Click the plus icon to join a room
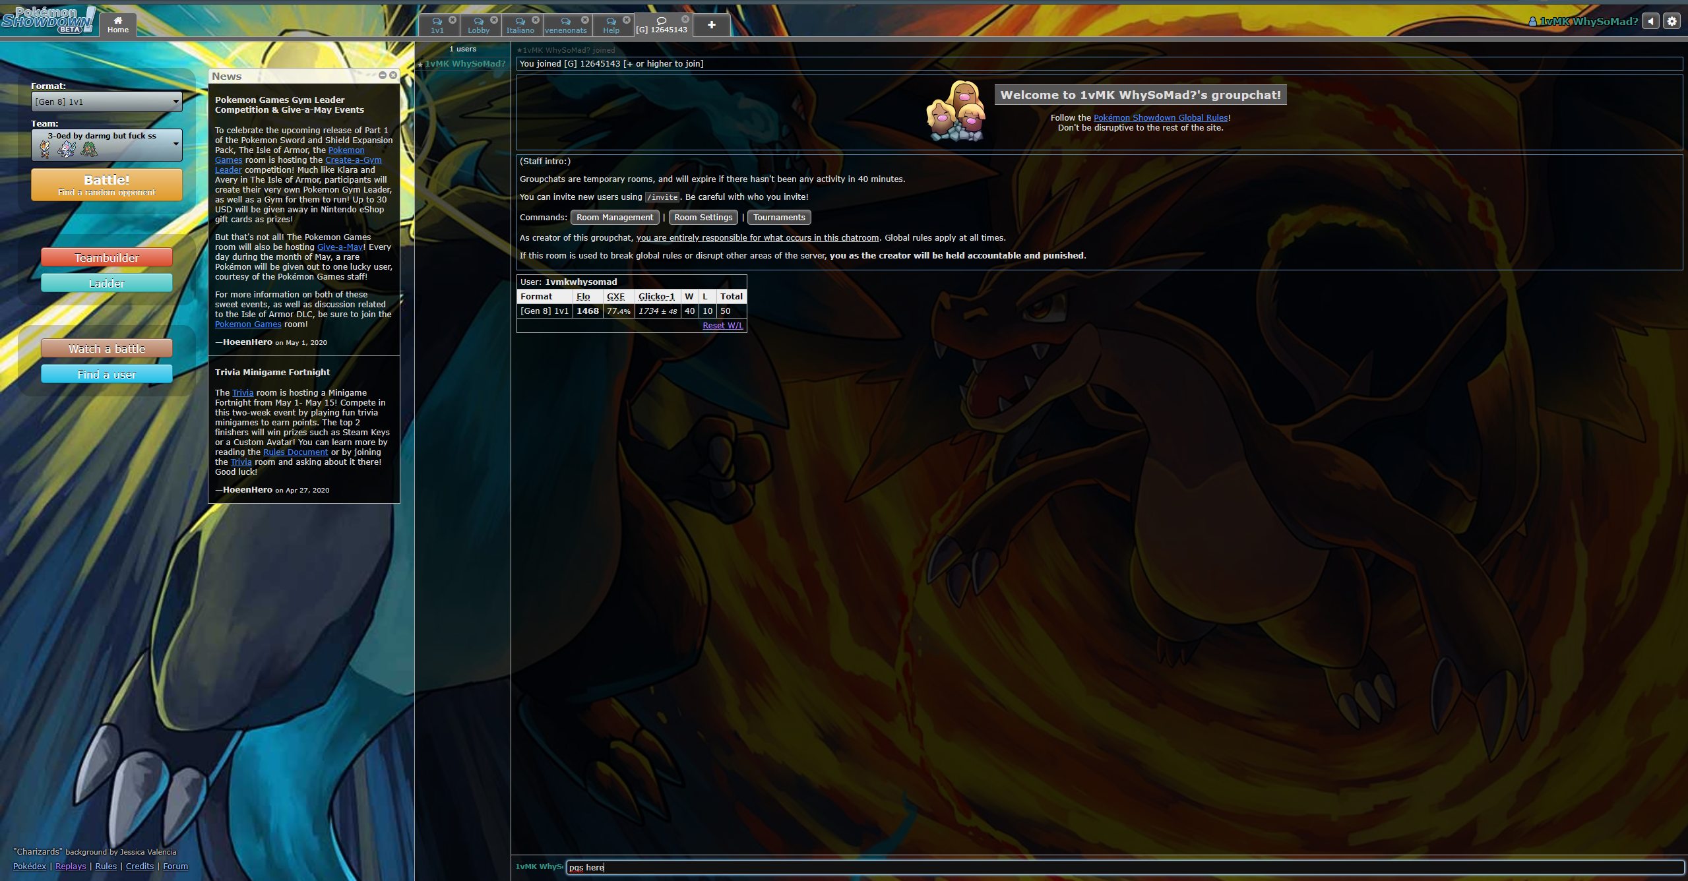The height and width of the screenshot is (881, 1688). [x=711, y=25]
